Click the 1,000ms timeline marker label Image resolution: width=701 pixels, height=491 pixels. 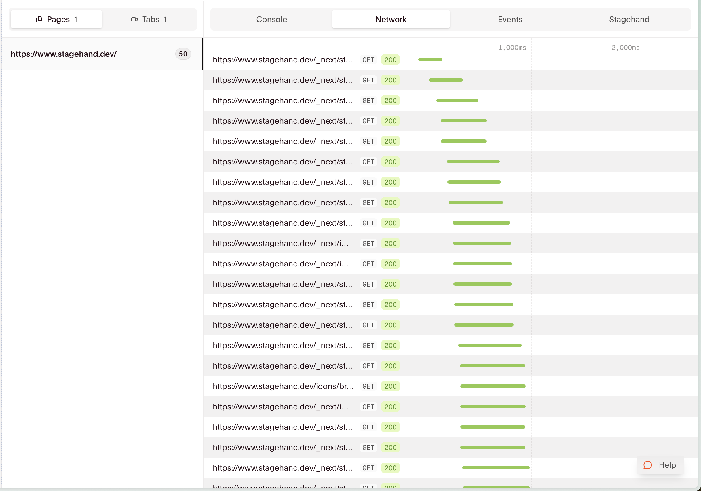[x=512, y=48]
